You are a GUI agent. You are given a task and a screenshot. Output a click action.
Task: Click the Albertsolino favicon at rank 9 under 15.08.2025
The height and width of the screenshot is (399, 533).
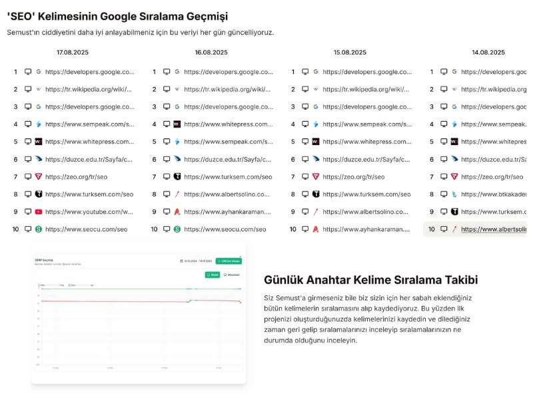point(316,211)
